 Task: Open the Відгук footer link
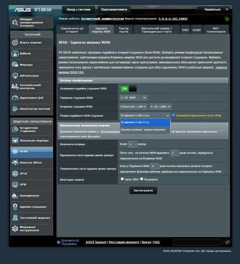pyautogui.click(x=146, y=242)
